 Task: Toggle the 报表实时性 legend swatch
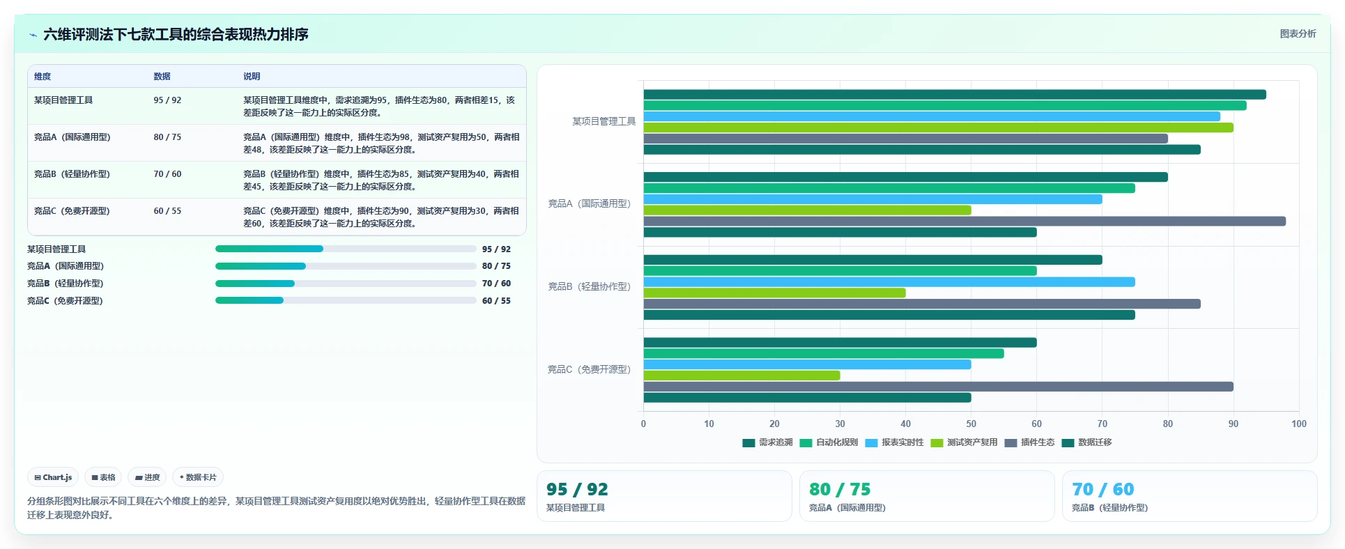(x=872, y=443)
